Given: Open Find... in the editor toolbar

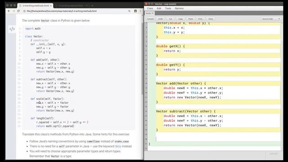Looking at the screenshot, I should [x=200, y=19].
